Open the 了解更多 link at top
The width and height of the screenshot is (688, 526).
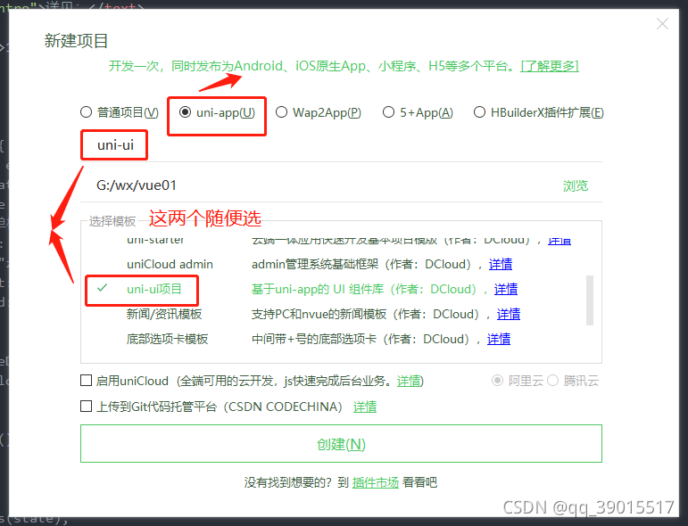[x=550, y=66]
